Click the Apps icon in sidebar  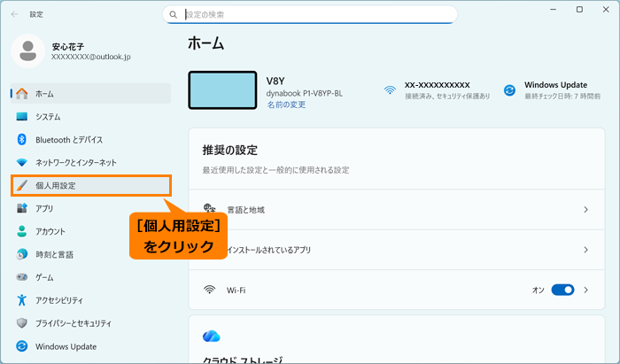(x=22, y=208)
